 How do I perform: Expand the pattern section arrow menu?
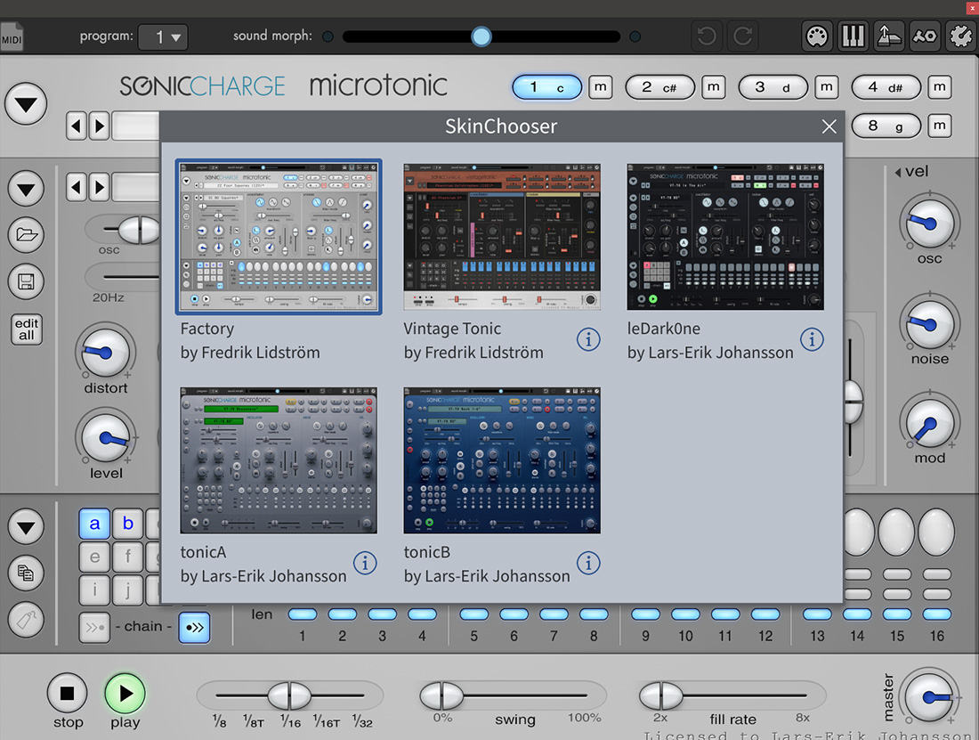coord(26,527)
